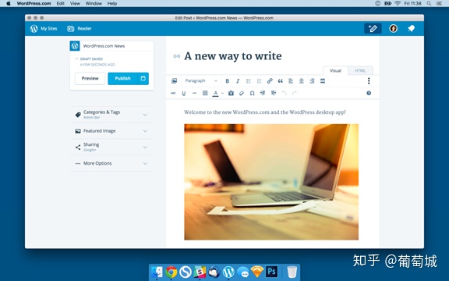Image resolution: width=449 pixels, height=281 pixels.
Task: Switch to the HTML editor tab
Action: [x=360, y=70]
